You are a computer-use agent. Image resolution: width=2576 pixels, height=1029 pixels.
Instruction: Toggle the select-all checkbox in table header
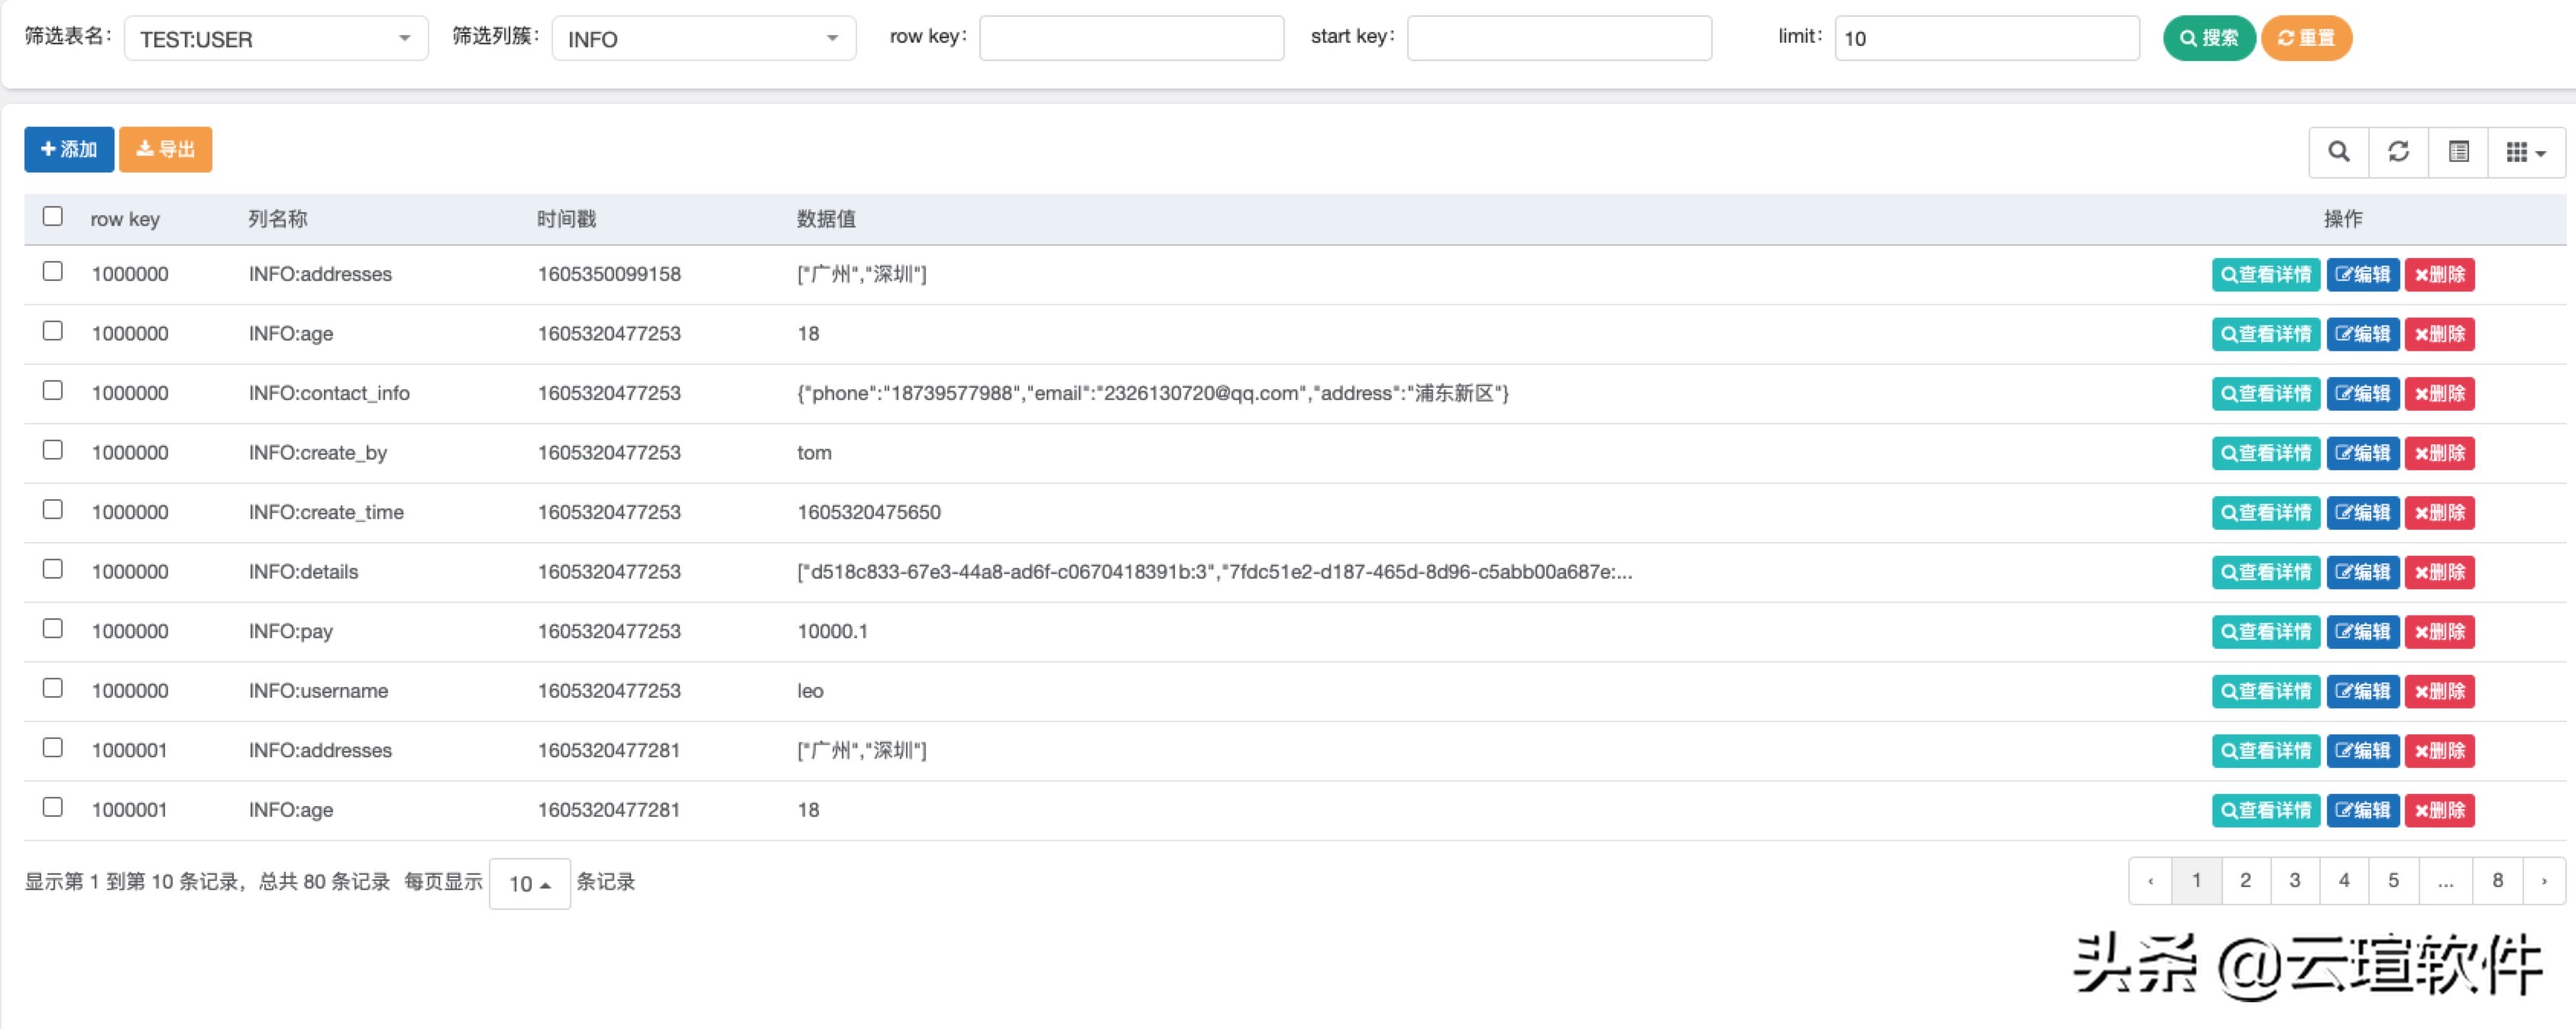click(52, 215)
